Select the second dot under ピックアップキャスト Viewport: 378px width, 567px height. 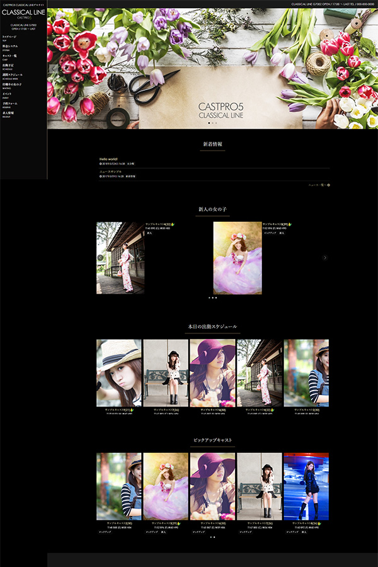click(x=214, y=537)
